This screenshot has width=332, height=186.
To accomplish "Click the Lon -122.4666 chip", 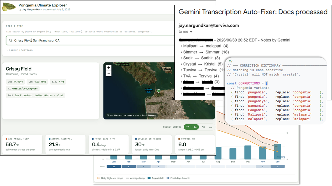I will (37, 82).
